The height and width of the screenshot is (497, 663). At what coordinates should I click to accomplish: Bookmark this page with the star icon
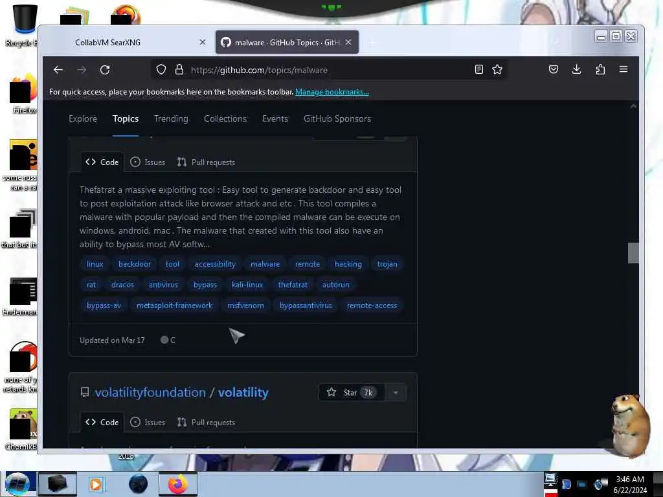pos(497,70)
